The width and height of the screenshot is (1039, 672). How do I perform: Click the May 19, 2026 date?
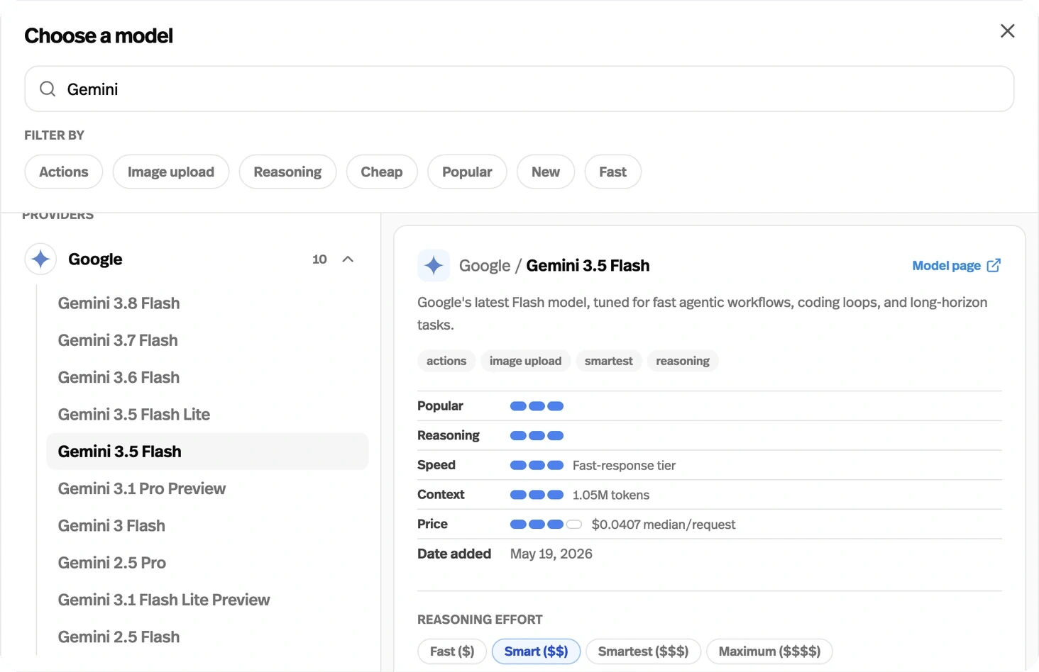(x=551, y=554)
